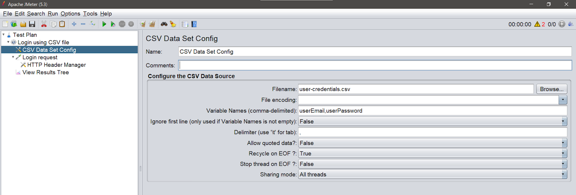Click the Browse... button
Viewport: 576px width, 195px height.
[552, 89]
